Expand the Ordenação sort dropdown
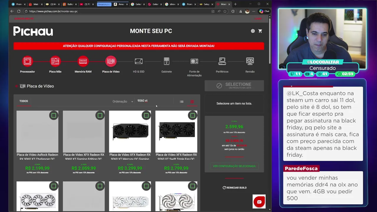Screen dimensions: 377x212 (123, 102)
